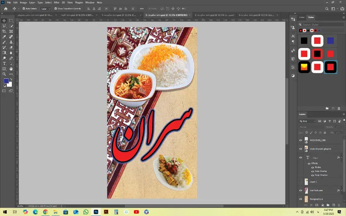Select the Eraser tool
The width and height of the screenshot is (346, 216).
click(11, 47)
